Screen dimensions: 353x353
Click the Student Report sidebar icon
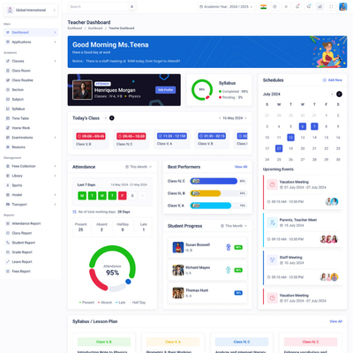(8, 243)
